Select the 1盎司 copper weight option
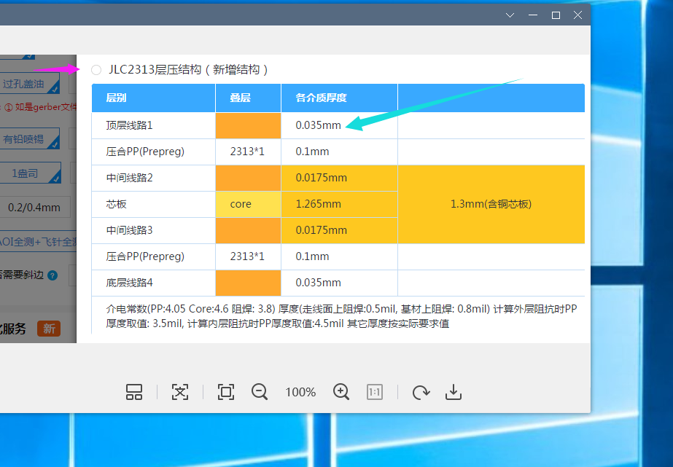673x467 pixels. point(30,173)
